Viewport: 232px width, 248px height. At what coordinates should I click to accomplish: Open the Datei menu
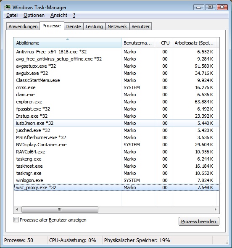tap(12, 15)
